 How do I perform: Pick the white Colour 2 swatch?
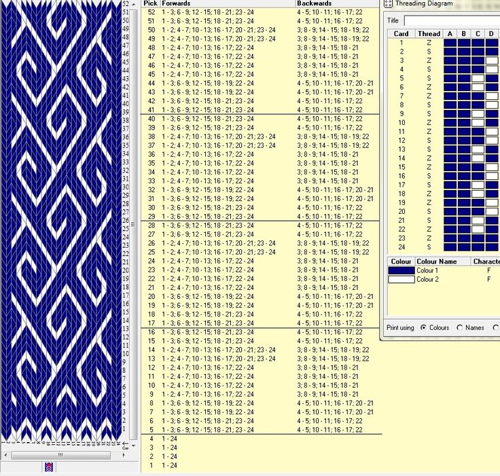tap(401, 279)
